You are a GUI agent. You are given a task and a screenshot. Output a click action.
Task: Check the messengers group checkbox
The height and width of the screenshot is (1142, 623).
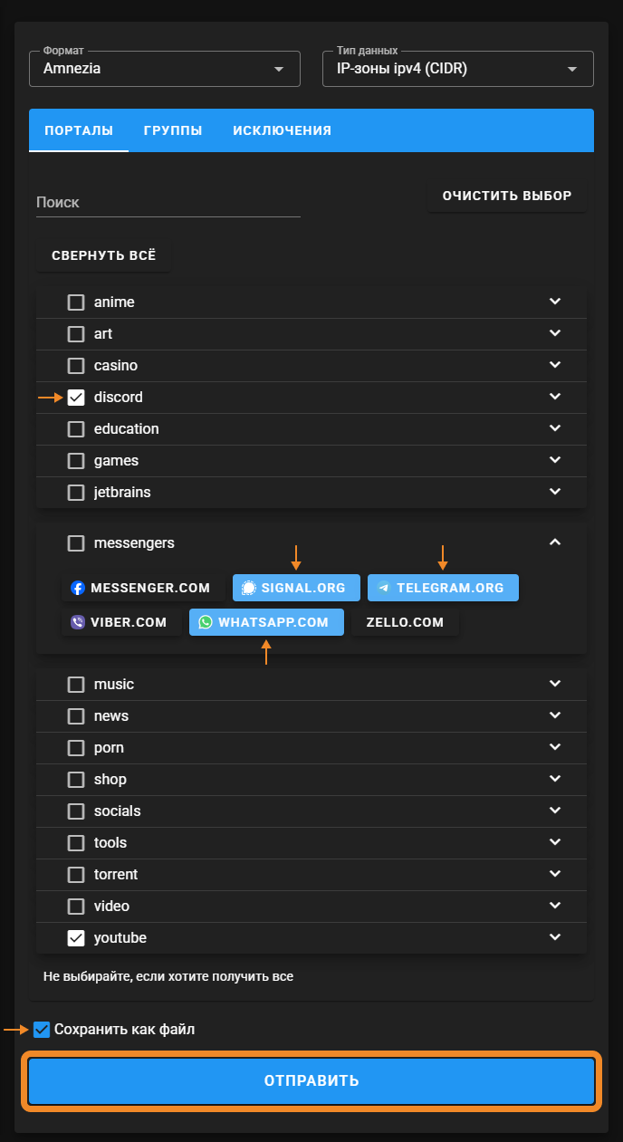tap(76, 543)
